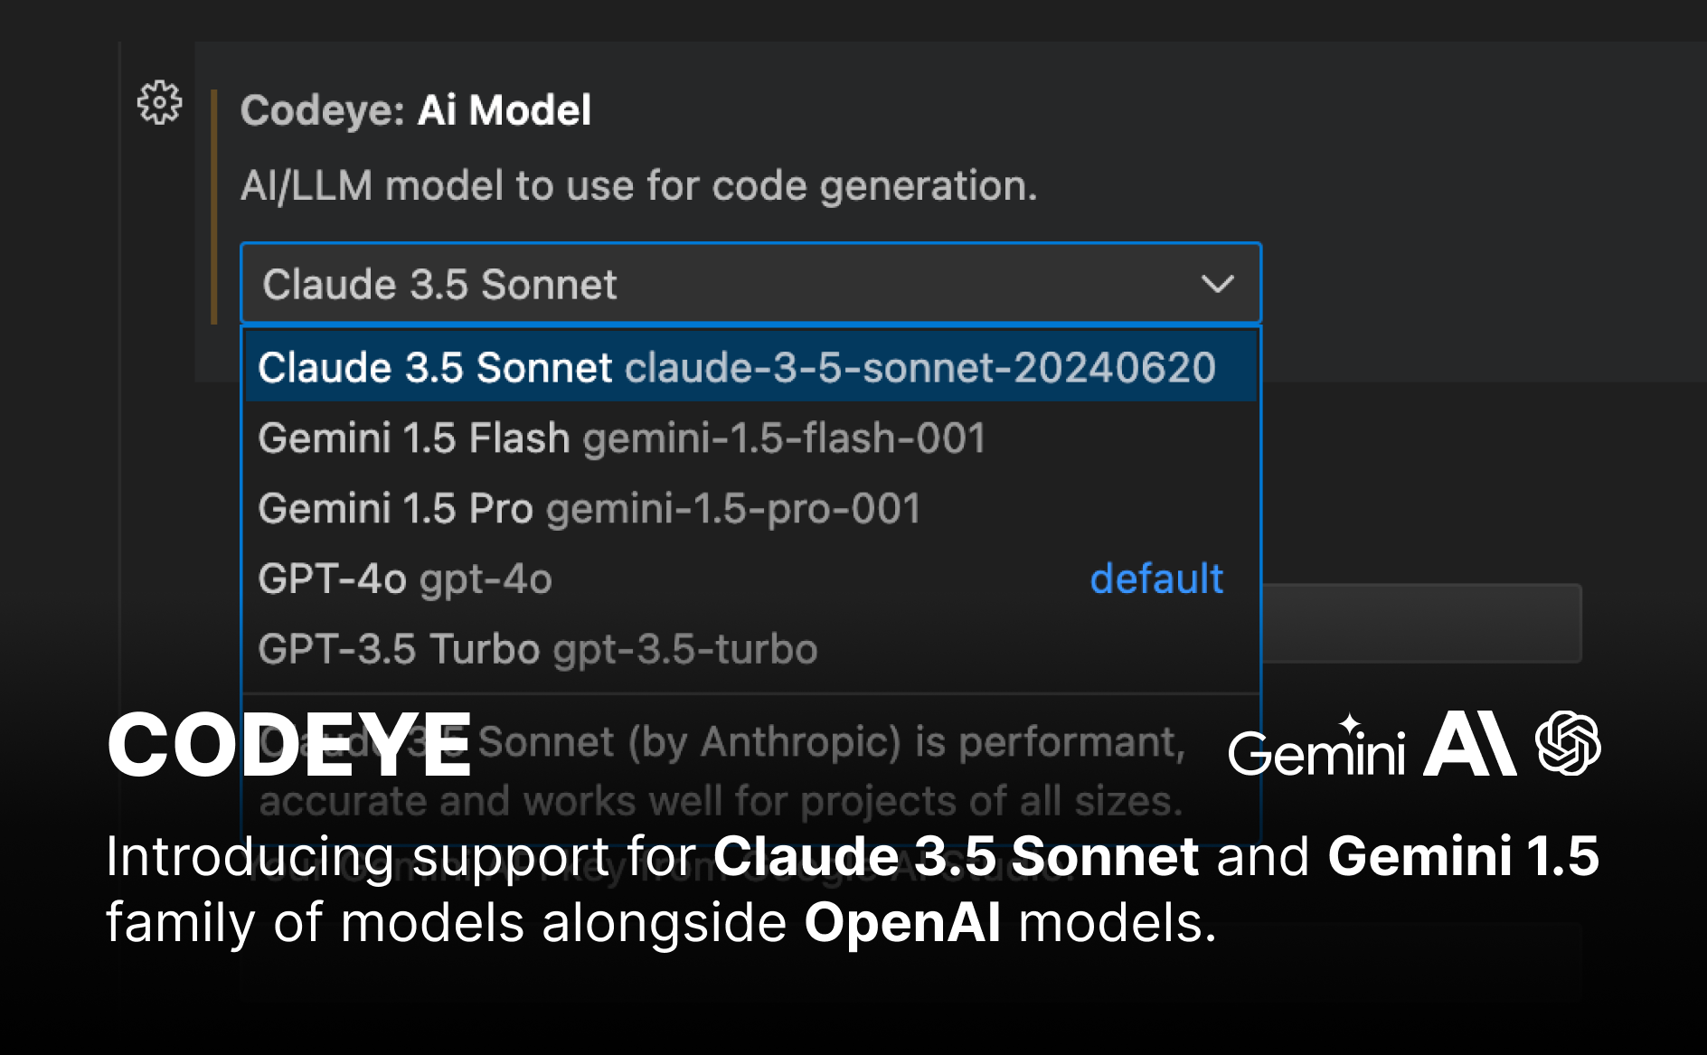Click the AI/LLM model description text
1707x1055 pixels.
[x=638, y=186]
